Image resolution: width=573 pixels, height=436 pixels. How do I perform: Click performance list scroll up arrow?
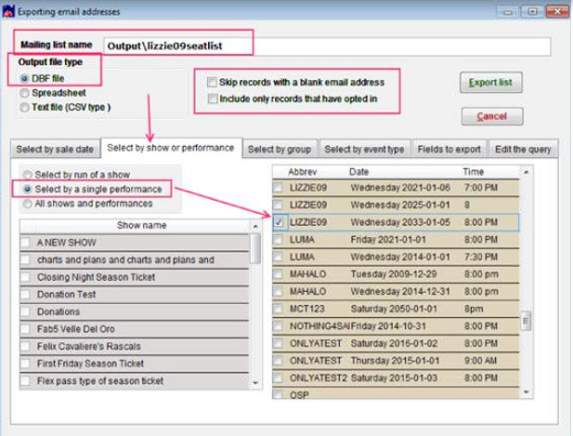[527, 172]
